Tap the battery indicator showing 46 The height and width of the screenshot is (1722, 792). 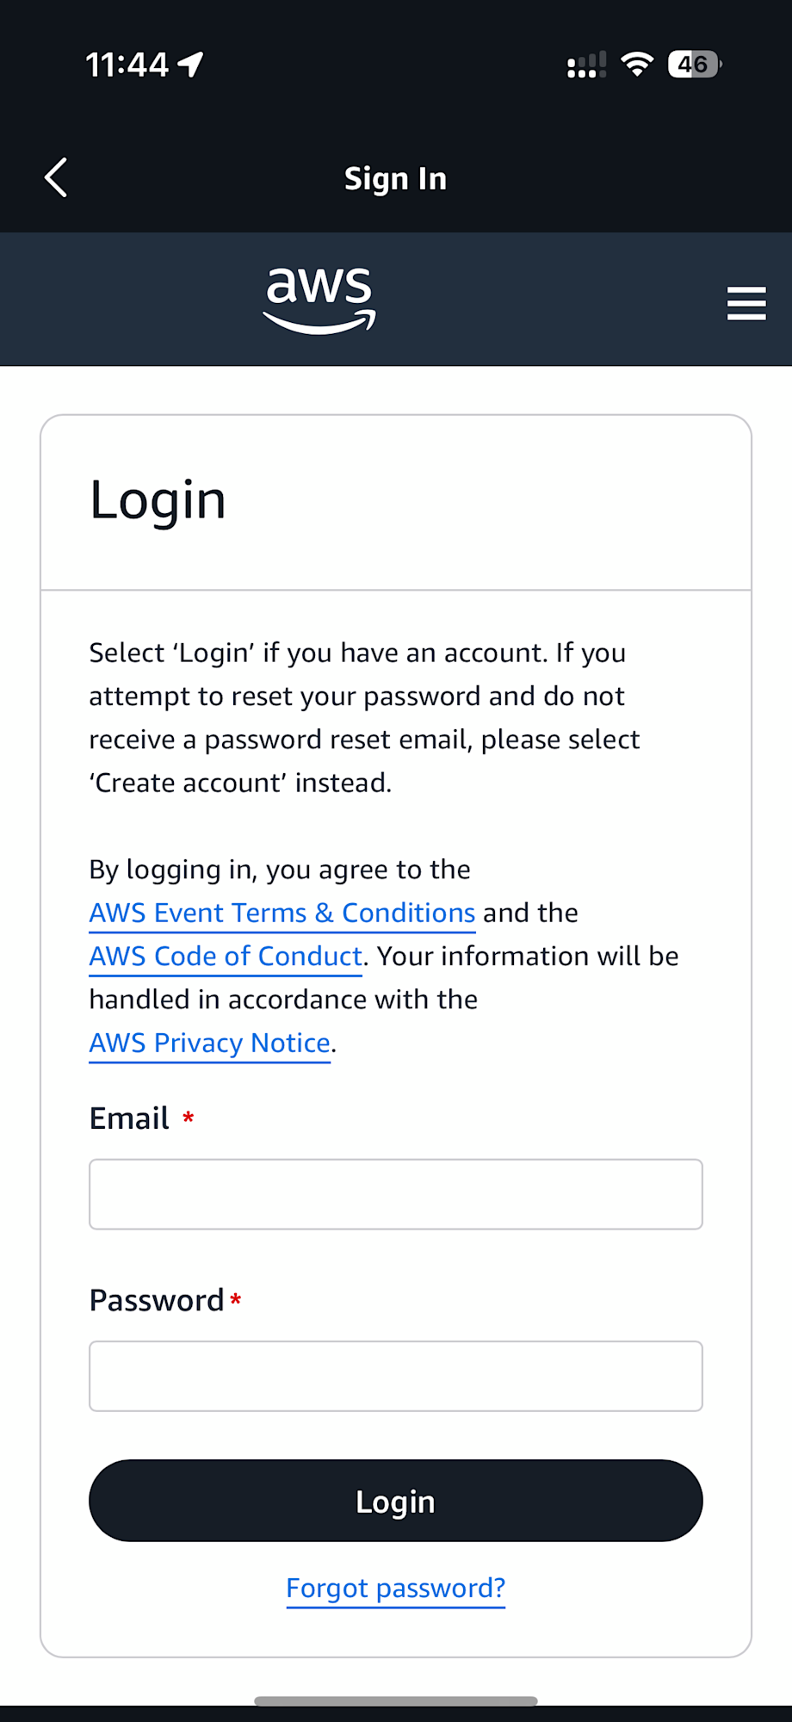pos(694,65)
